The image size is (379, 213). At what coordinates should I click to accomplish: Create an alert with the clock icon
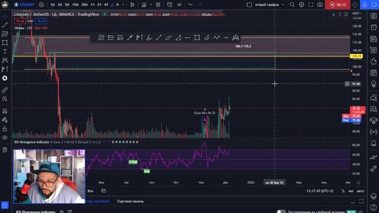pos(170,5)
